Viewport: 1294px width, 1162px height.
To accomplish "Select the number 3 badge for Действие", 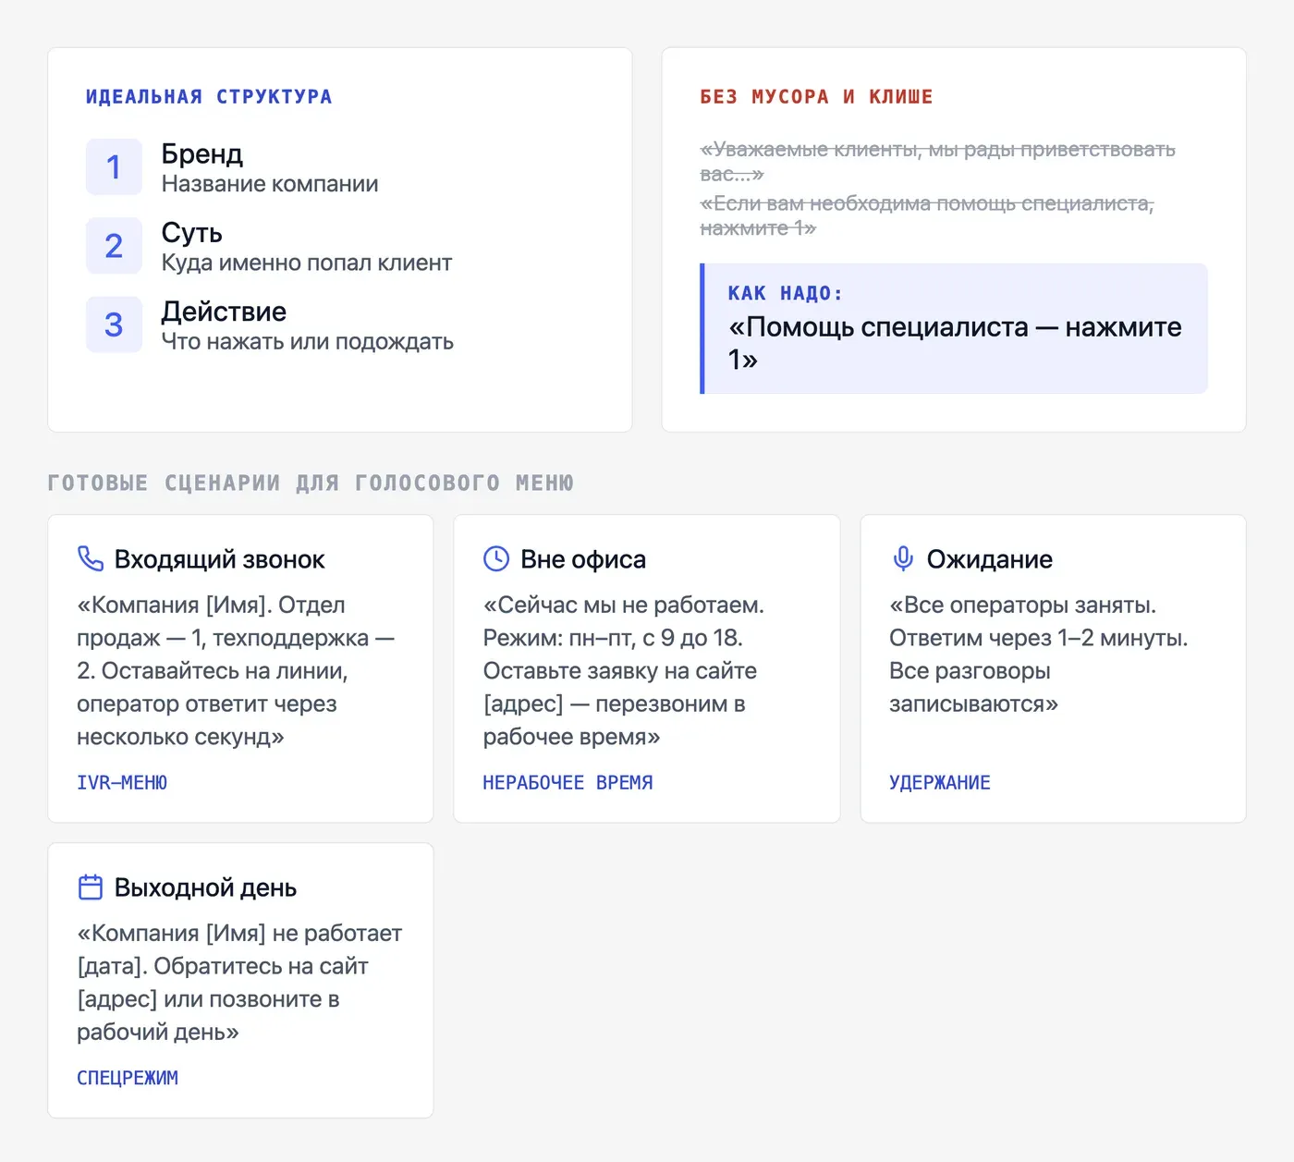I will point(114,324).
